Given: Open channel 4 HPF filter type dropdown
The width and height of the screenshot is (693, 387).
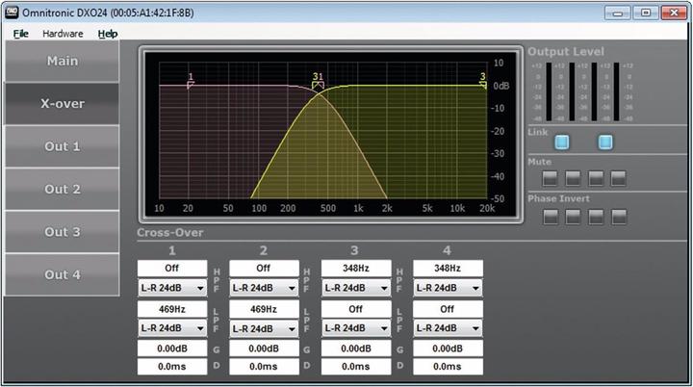Looking at the screenshot, I should [448, 288].
